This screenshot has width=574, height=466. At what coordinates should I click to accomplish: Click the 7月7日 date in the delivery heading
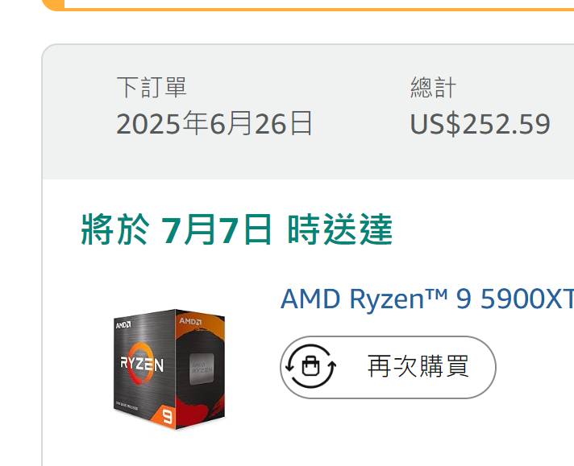(x=216, y=230)
